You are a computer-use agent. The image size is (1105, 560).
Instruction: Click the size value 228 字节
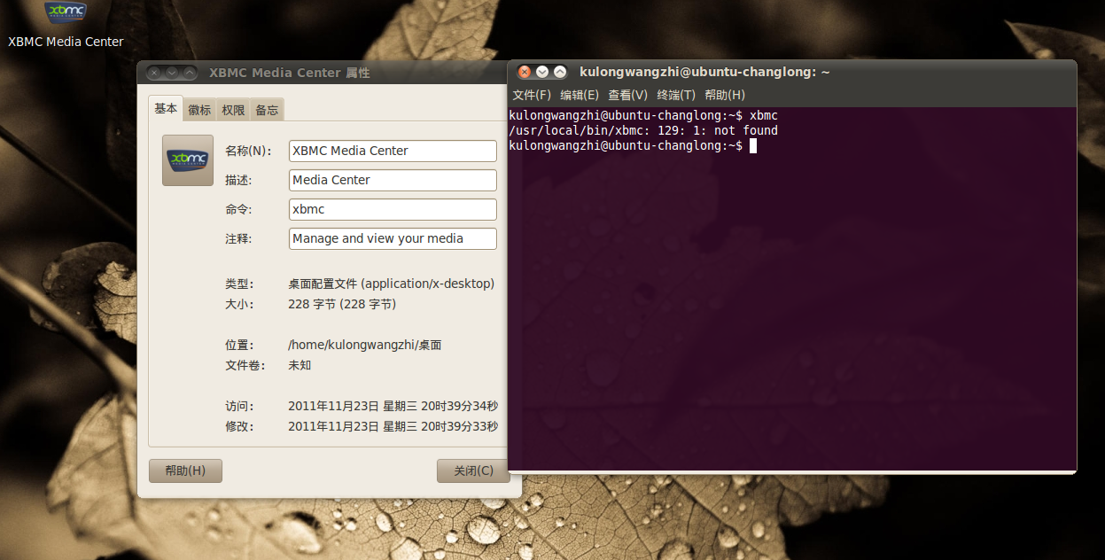click(x=342, y=304)
